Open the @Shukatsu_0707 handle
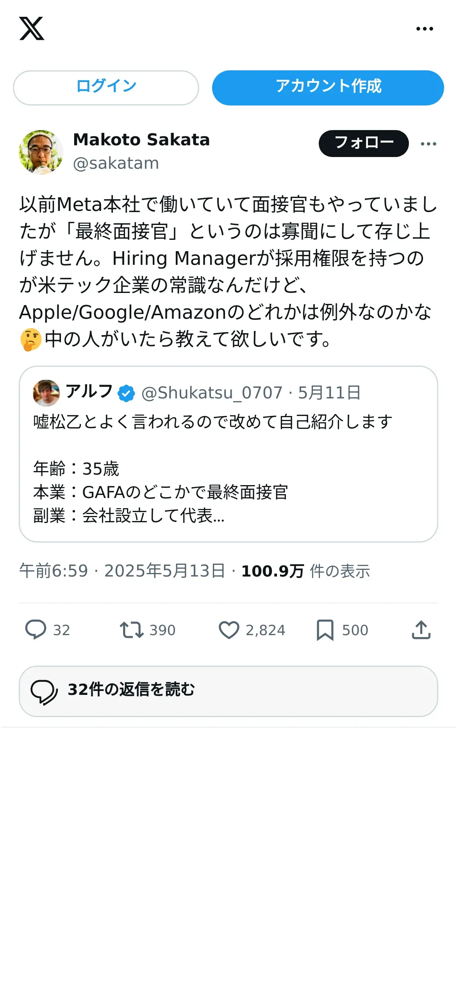Screen dimensions: 457x989 (x=212, y=393)
